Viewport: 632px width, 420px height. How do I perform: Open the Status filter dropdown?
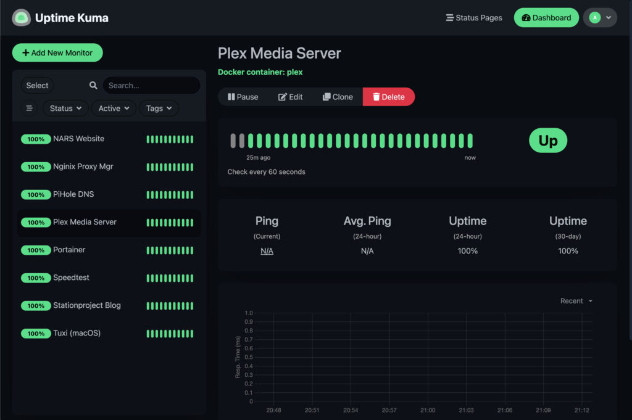click(x=65, y=108)
